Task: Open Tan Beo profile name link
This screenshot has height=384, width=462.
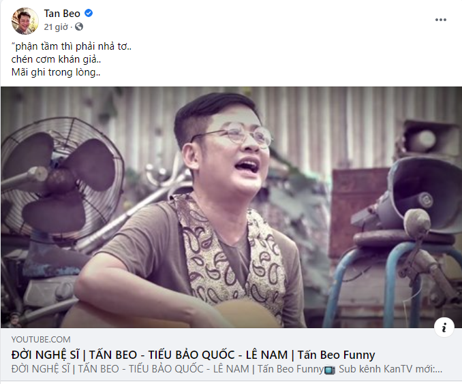Action: coord(62,13)
